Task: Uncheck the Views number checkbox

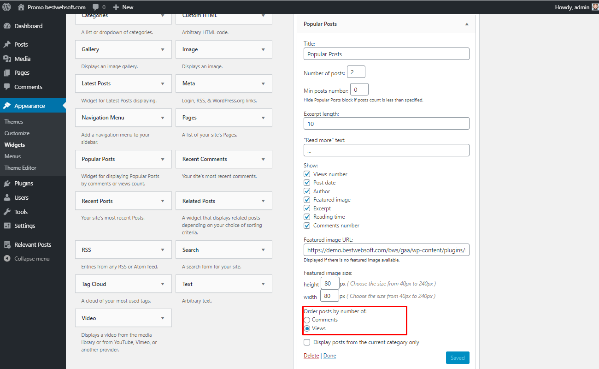Action: (307, 174)
